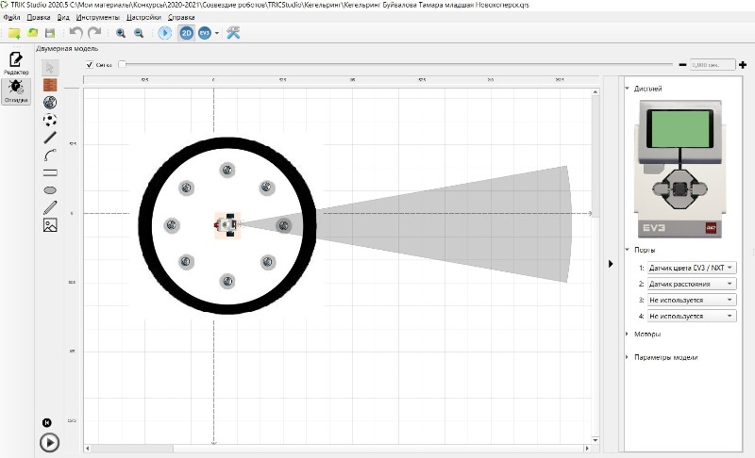Select the wall tool in the palette
755x458 pixels.
coord(50,84)
